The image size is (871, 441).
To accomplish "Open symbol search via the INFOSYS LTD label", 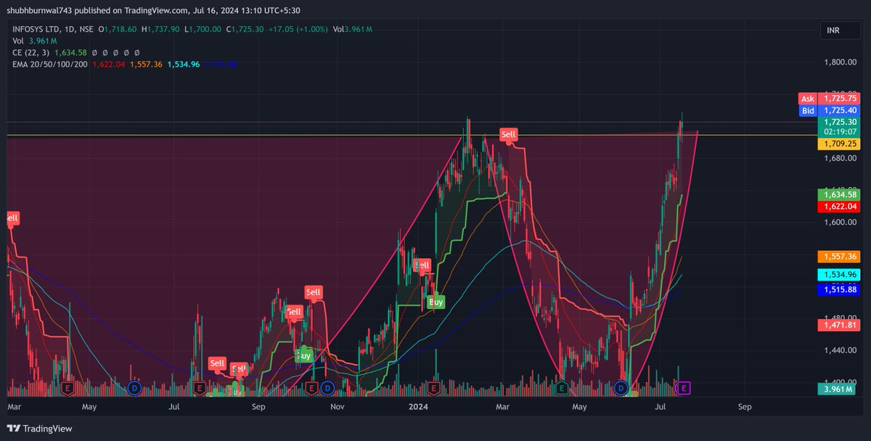I will (x=35, y=31).
